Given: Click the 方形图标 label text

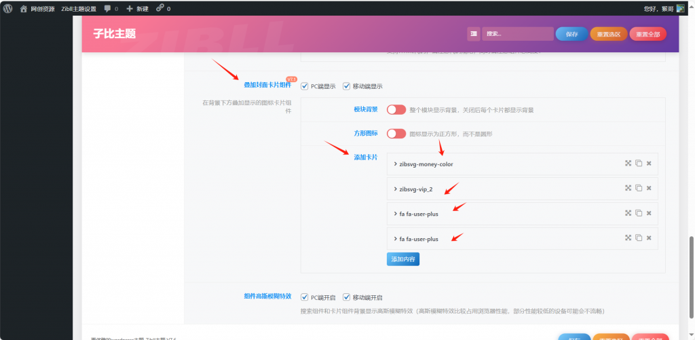Looking at the screenshot, I should 366,133.
